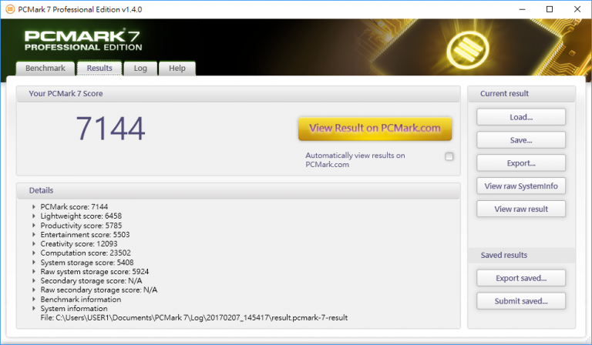592x345 pixels.
Task: Expand the Creativity score row
Action: (34, 244)
